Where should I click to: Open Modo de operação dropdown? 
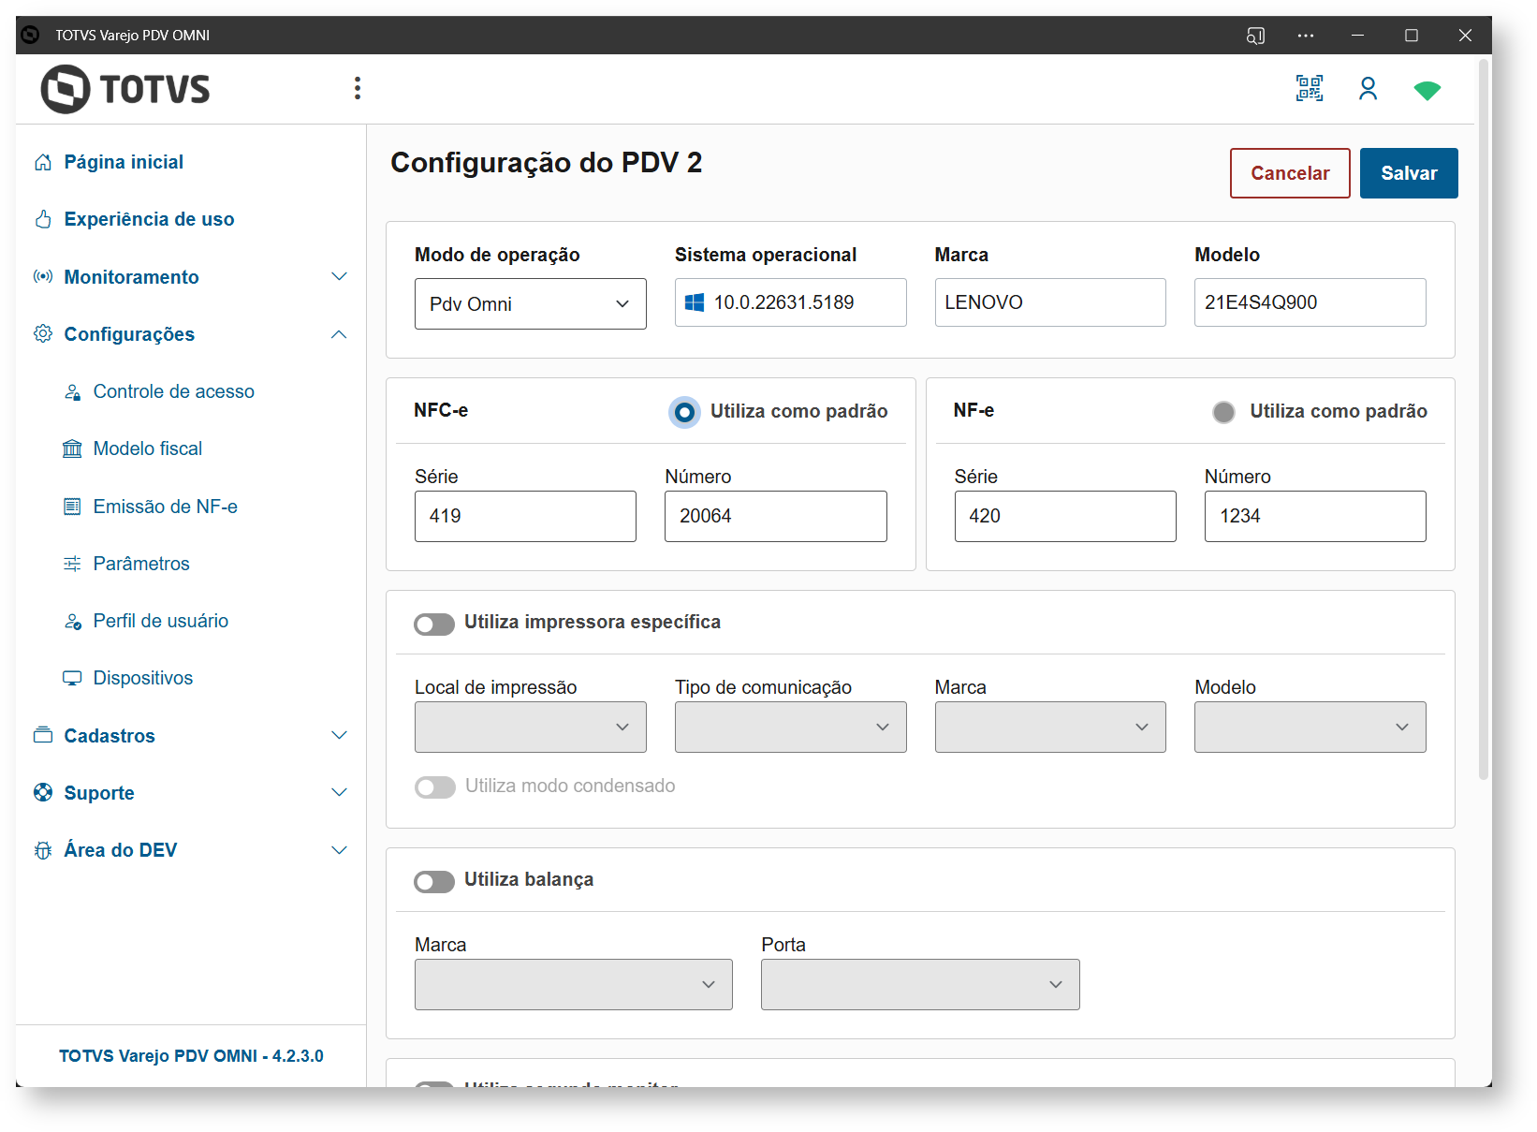coord(530,304)
